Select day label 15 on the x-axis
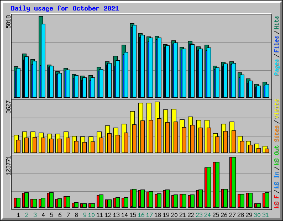The width and height of the screenshot is (283, 221). coord(133,215)
